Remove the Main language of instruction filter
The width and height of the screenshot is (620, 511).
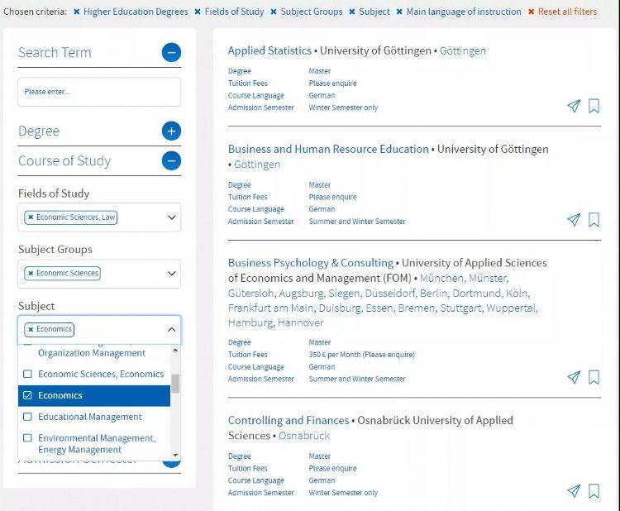[399, 12]
